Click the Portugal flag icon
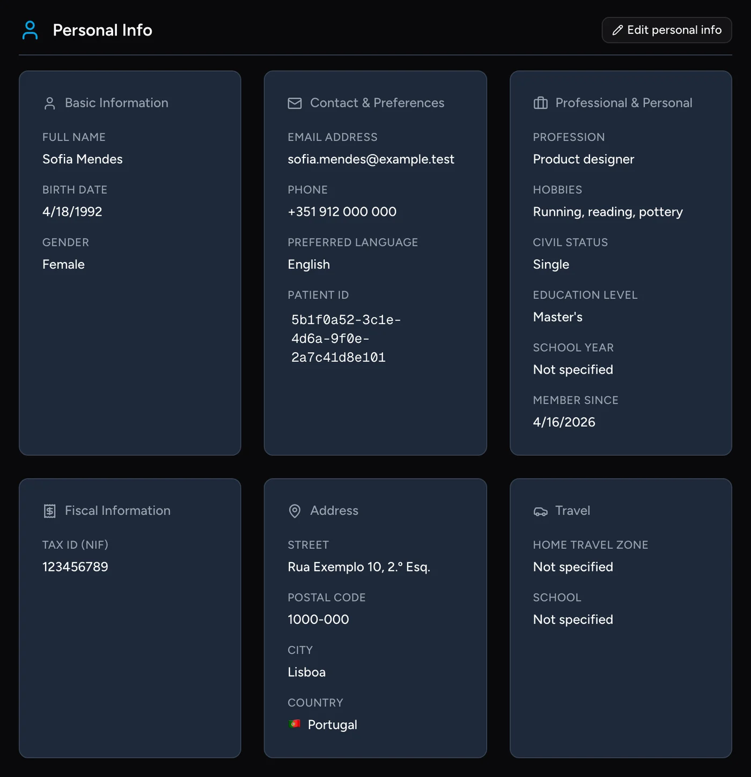The height and width of the screenshot is (777, 751). coord(294,724)
